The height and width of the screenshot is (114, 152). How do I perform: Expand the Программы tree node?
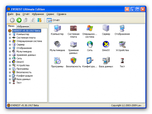tap(10, 69)
